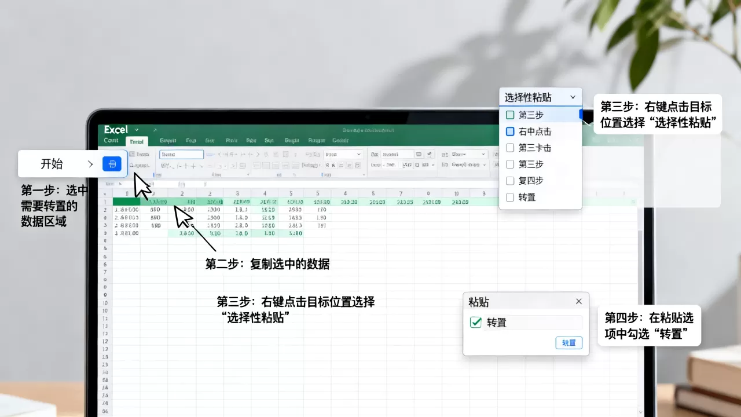Viewport: 741px width, 417px height.
Task: Click the 转置 button in 粘贴 dialog
Action: [568, 343]
